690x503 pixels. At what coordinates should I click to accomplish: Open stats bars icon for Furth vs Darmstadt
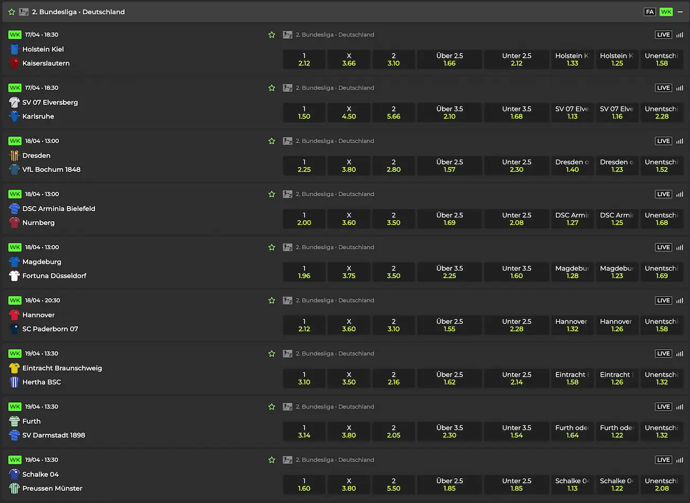click(679, 407)
